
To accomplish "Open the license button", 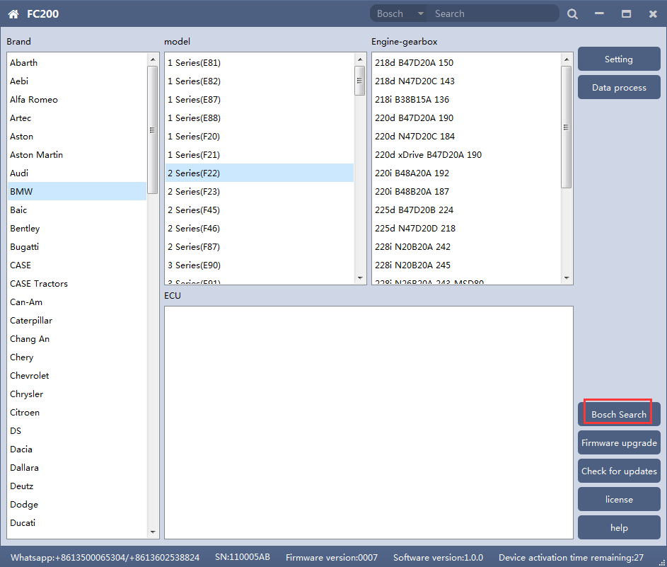I will click(619, 499).
